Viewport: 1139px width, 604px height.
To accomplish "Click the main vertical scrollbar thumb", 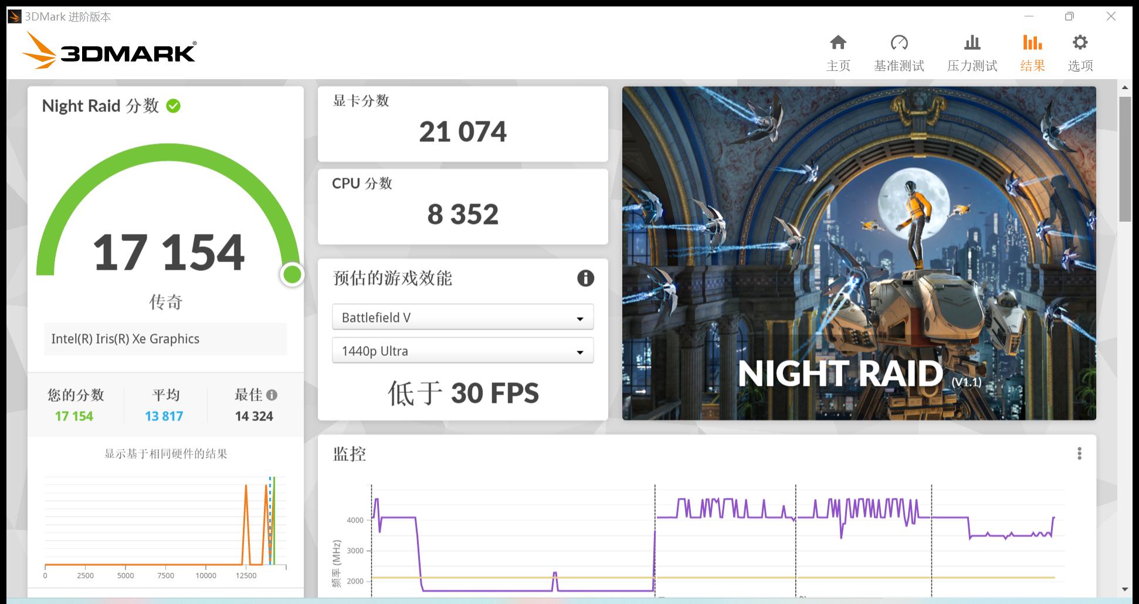I will click(x=1124, y=159).
